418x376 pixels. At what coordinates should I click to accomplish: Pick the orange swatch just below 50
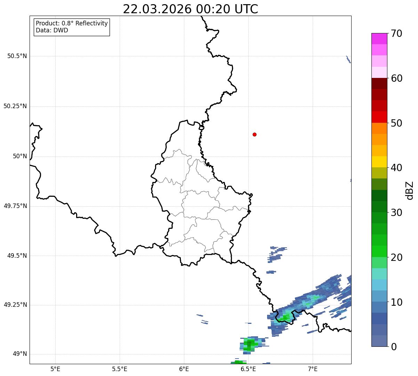(x=379, y=128)
